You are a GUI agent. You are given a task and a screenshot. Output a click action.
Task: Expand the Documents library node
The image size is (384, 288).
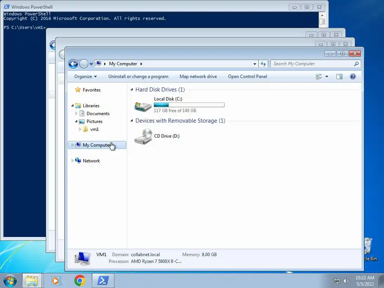pos(76,113)
